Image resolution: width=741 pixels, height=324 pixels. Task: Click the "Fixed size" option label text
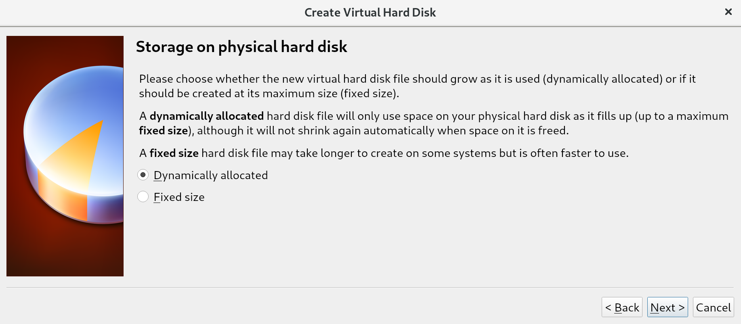(179, 197)
